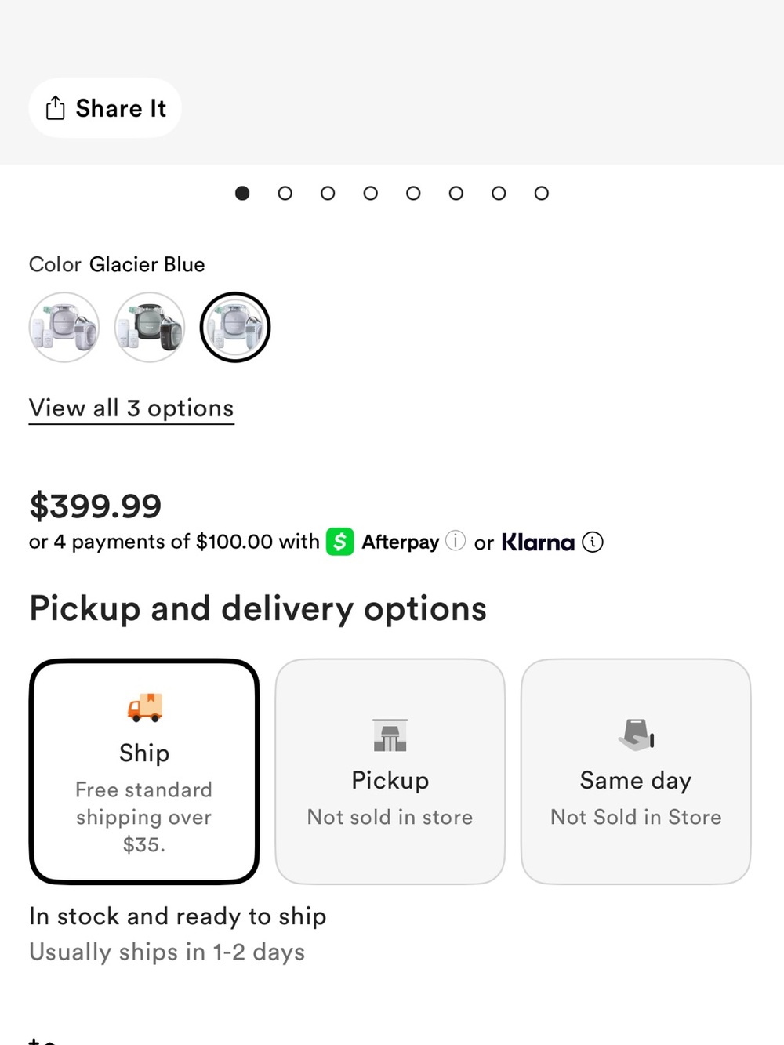Select the Pickup delivery option
Viewport: 784px width, 1045px height.
tap(390, 771)
